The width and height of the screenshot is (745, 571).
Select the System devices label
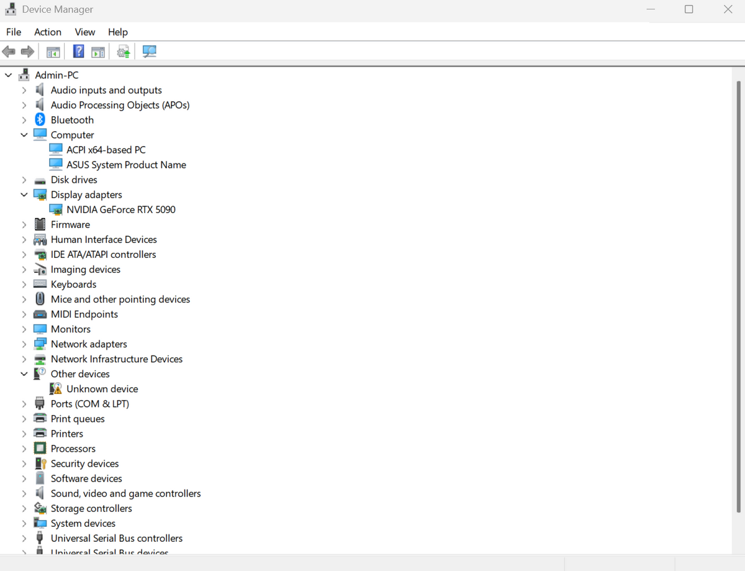click(83, 523)
